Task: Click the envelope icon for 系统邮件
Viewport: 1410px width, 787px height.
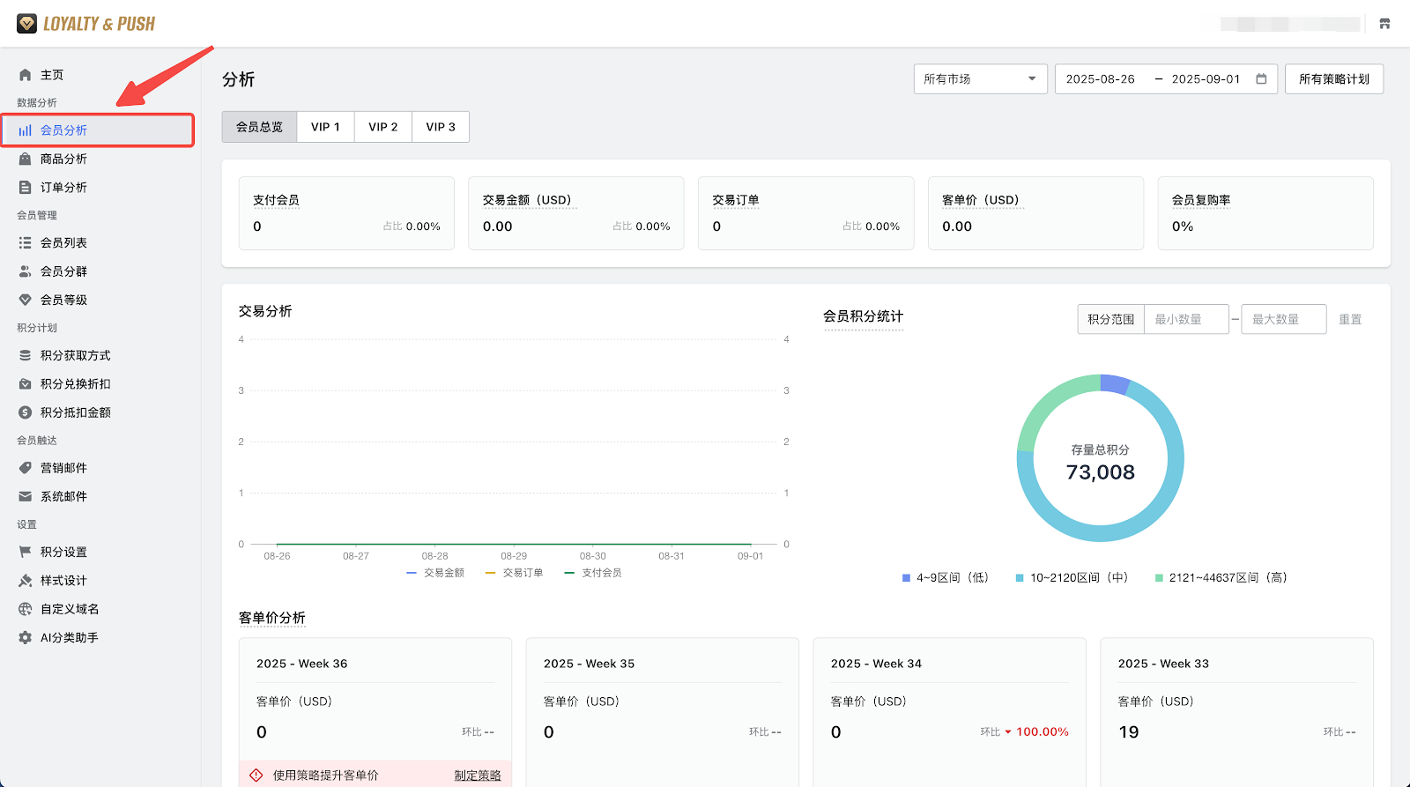Action: click(26, 496)
